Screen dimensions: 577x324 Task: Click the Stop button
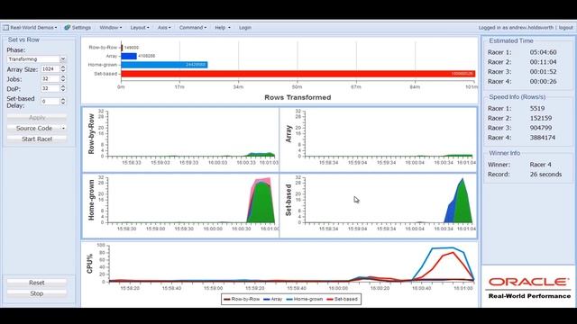pos(37,293)
